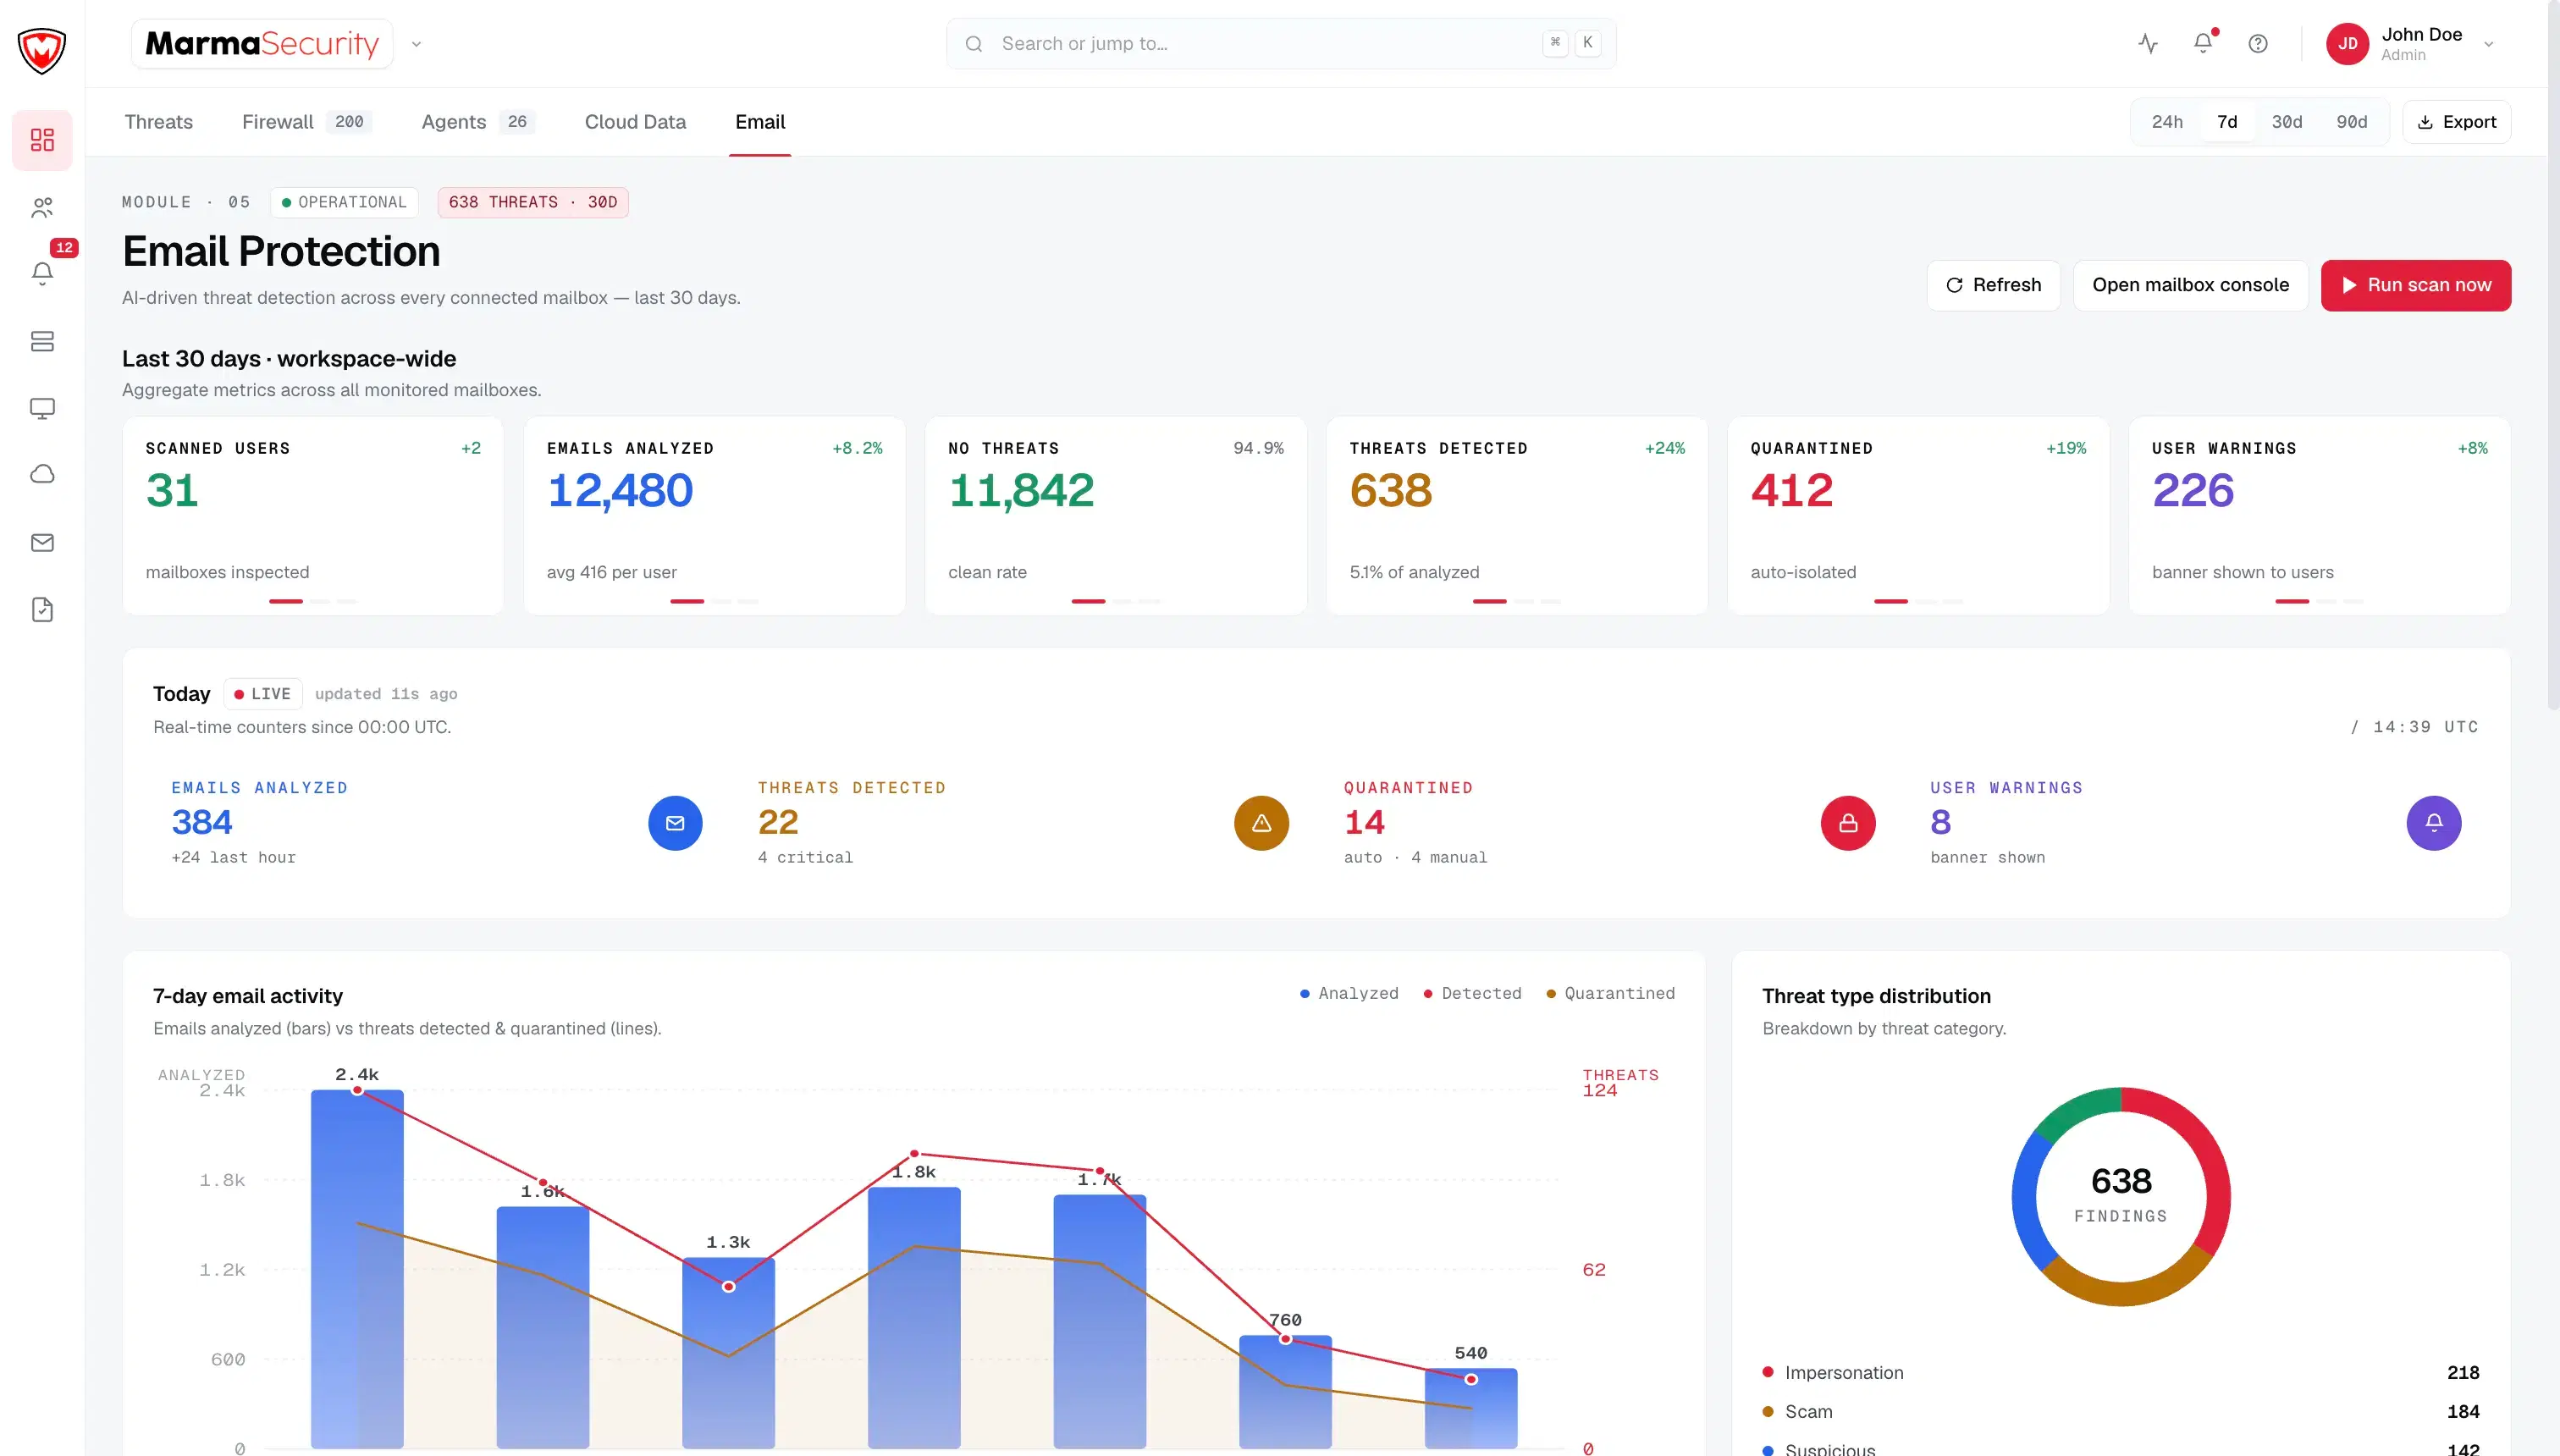Viewport: 2560px width, 1456px height.
Task: Open the User Warnings 226 card
Action: [x=2320, y=516]
